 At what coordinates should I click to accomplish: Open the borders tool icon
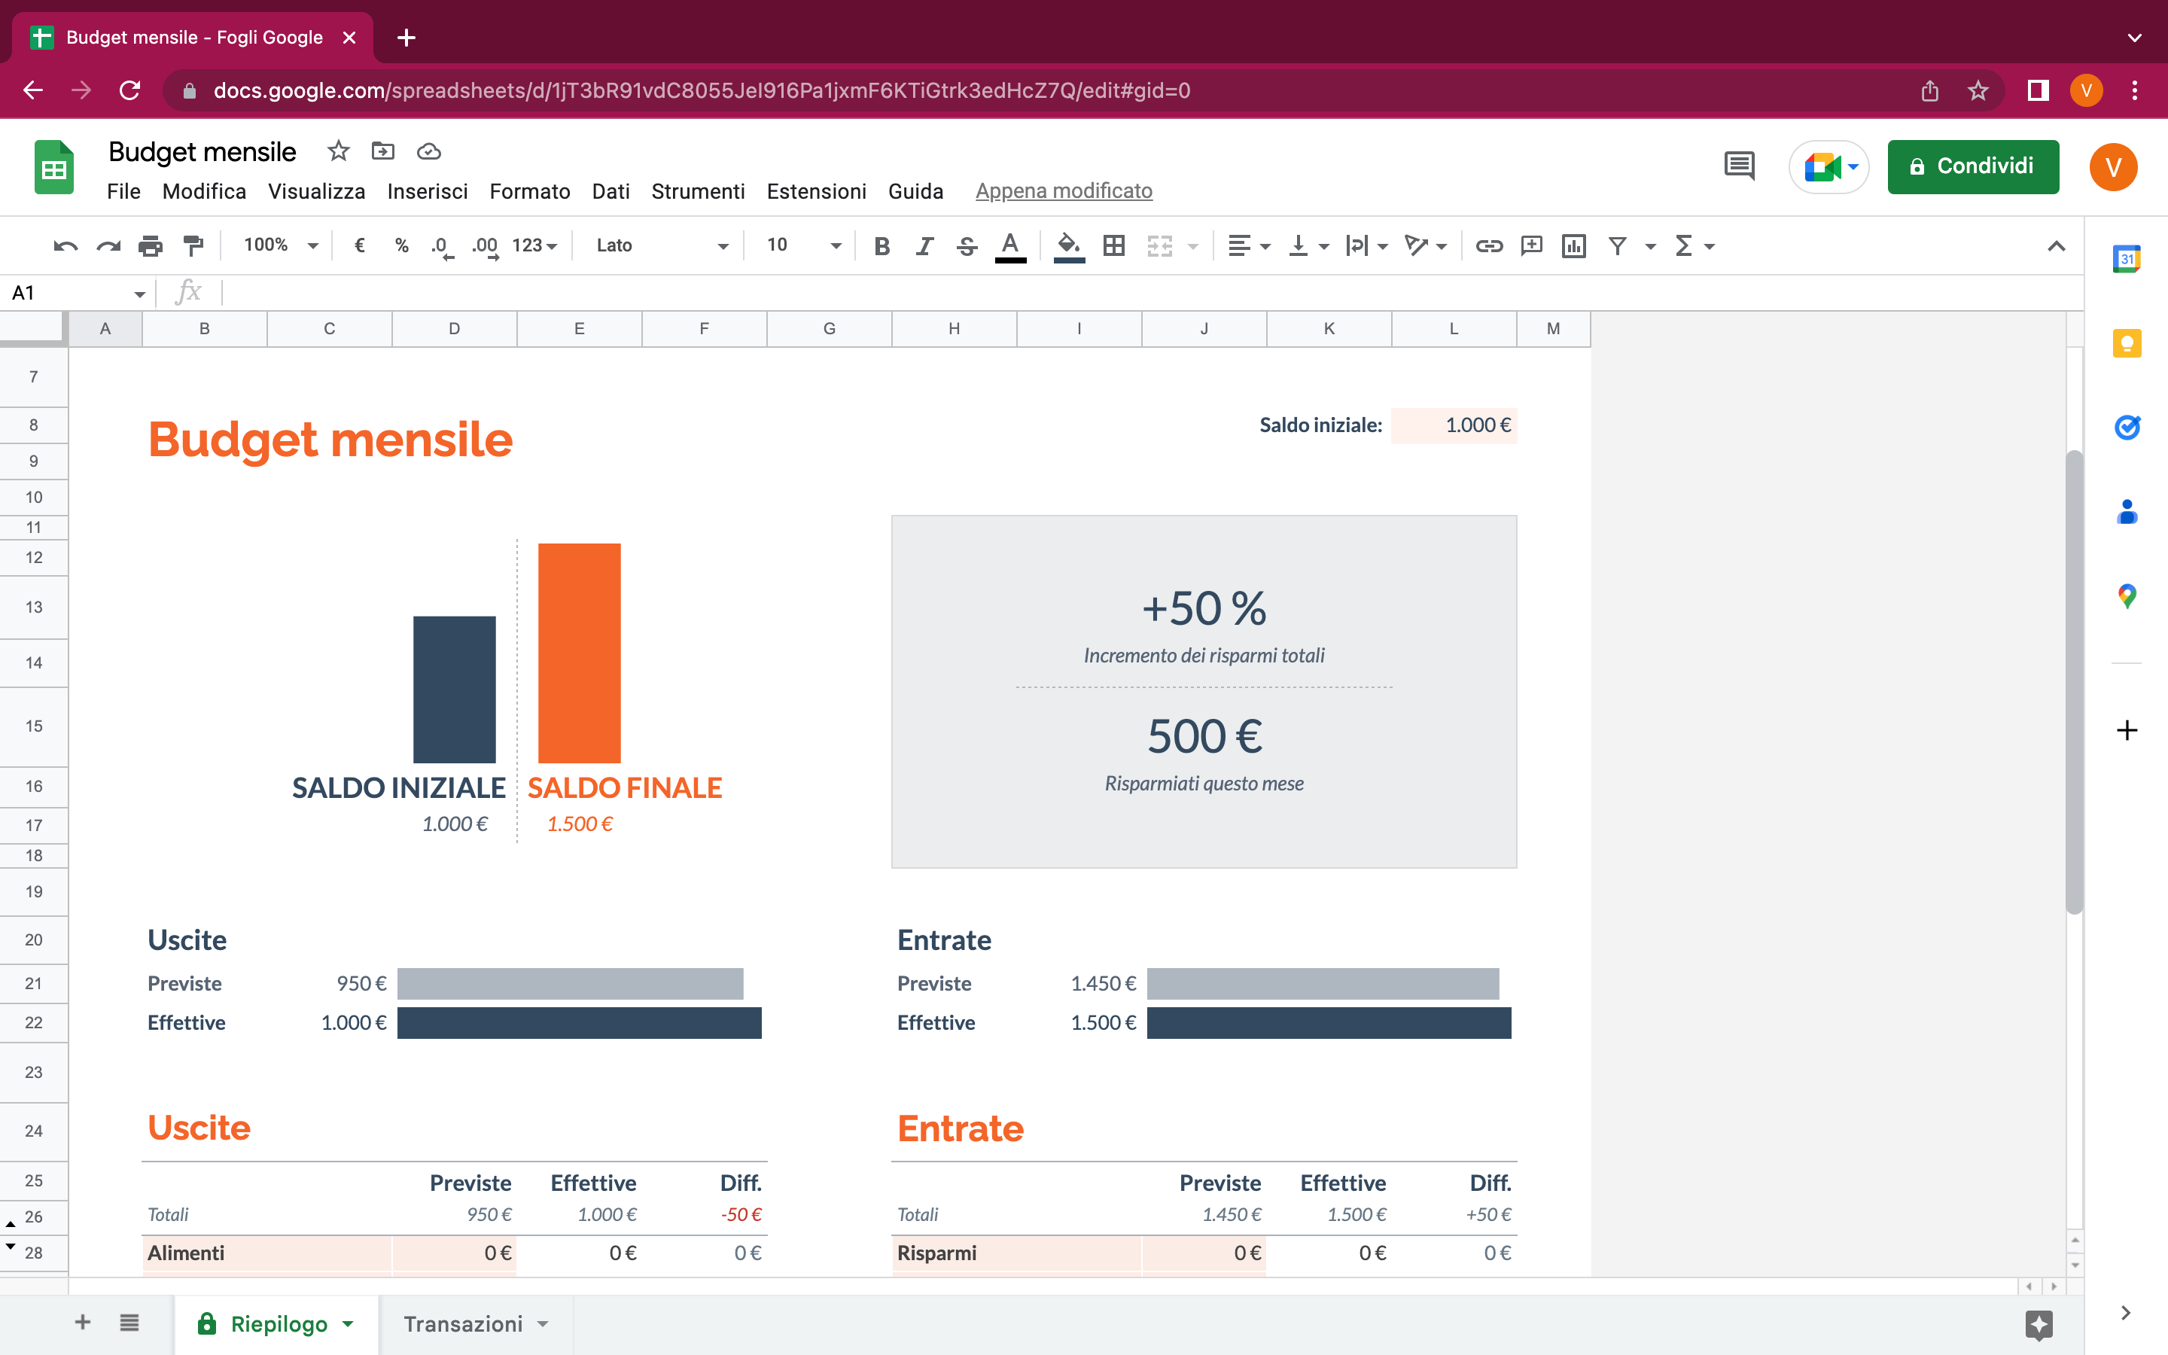coord(1113,245)
